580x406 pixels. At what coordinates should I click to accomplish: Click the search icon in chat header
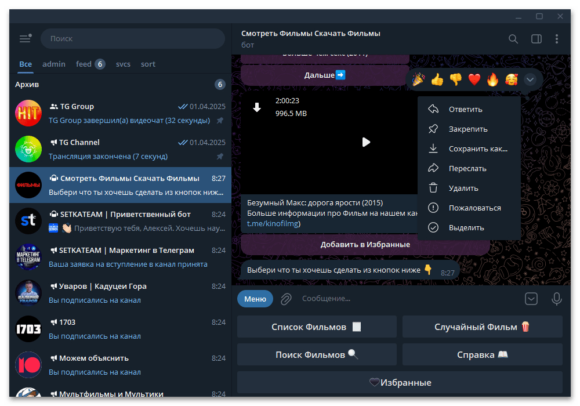click(x=513, y=39)
